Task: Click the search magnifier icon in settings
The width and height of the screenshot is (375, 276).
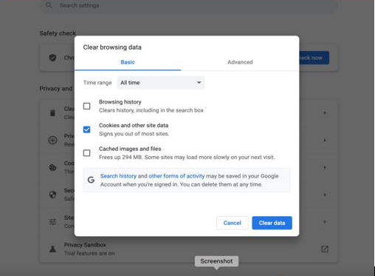Action: (49, 5)
